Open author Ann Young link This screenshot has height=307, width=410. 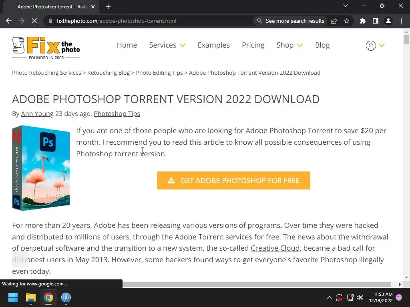[37, 114]
